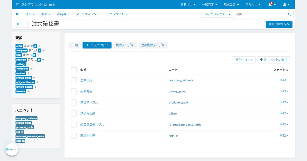Screen dimensions: 307x161
Task: Open the home page icon
Action: [17, 14]
